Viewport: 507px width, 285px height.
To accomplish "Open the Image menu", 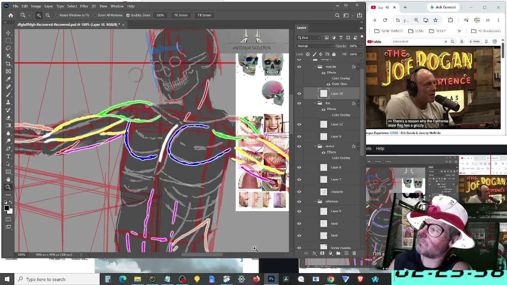I will click(36, 6).
